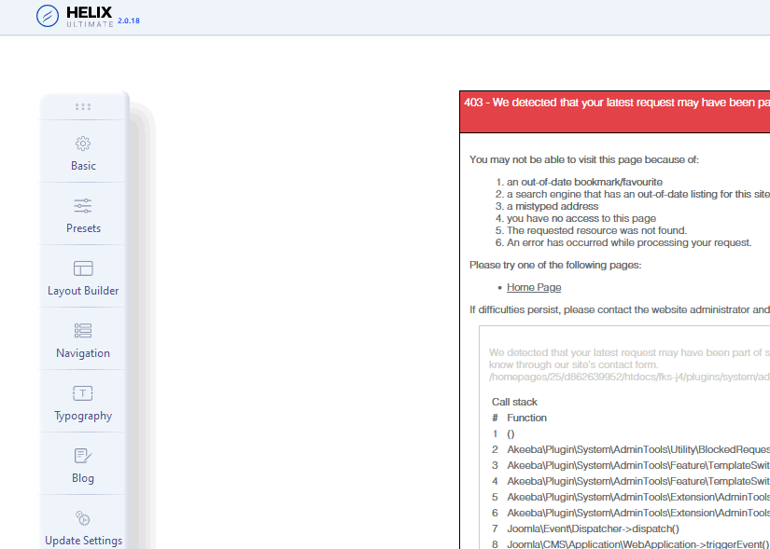
Task: Click 'Please try one of the following pages:'
Action: coord(555,265)
